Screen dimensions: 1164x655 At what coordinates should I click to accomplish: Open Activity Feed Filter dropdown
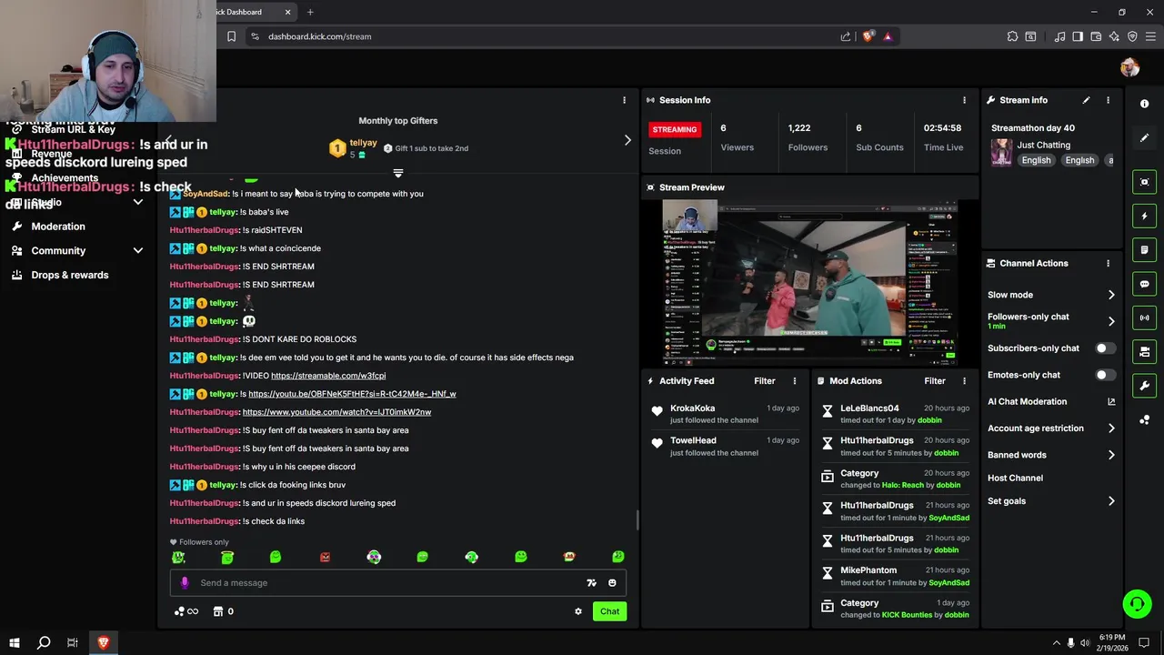click(764, 381)
